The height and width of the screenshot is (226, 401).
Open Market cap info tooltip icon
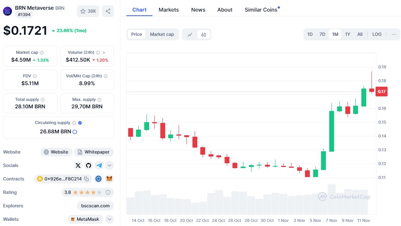pos(42,53)
